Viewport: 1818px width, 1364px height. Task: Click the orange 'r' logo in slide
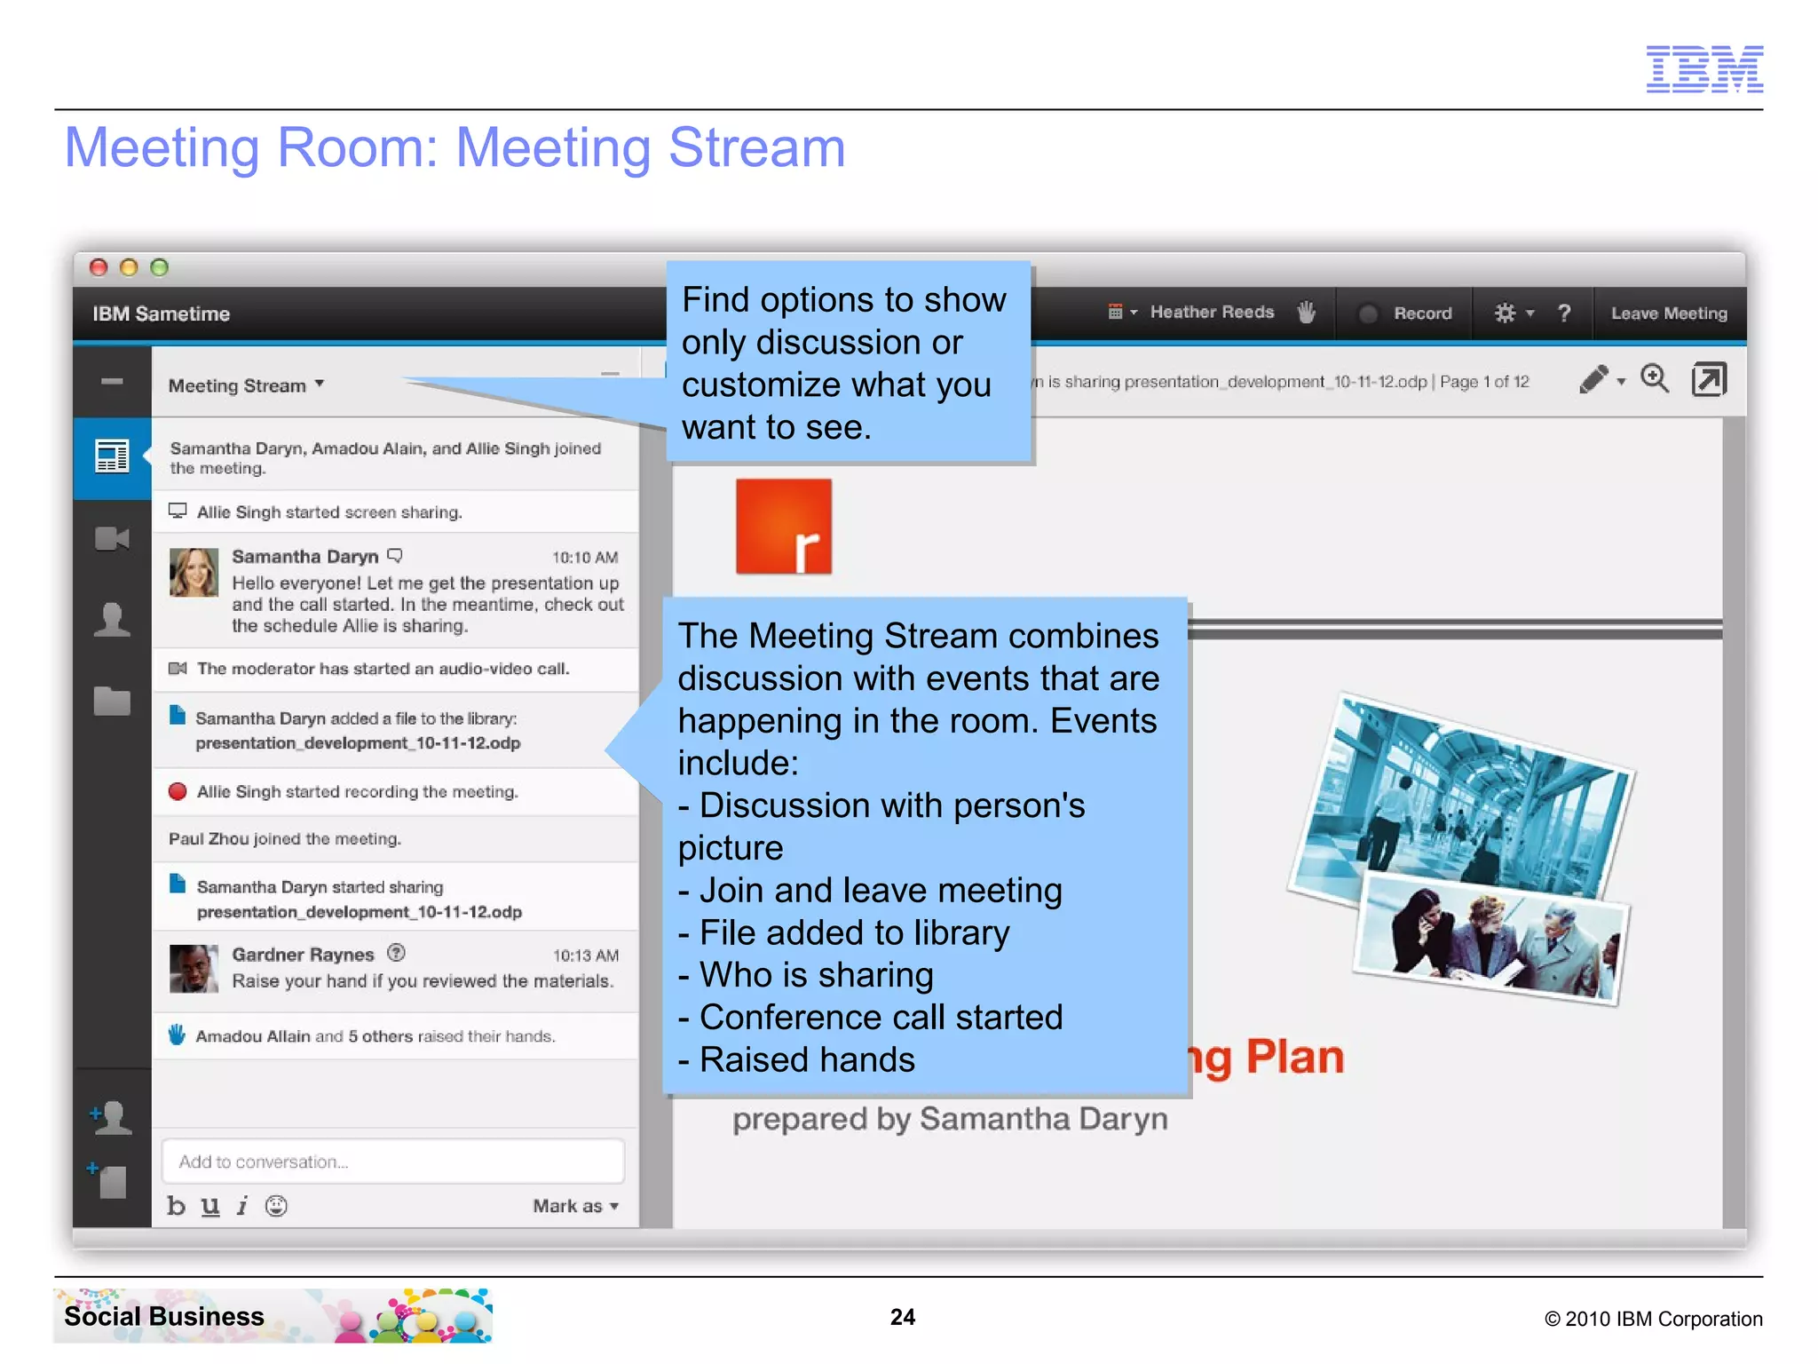784,527
